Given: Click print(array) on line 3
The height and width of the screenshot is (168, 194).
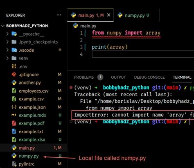Looking at the screenshot, I should click(110, 47).
